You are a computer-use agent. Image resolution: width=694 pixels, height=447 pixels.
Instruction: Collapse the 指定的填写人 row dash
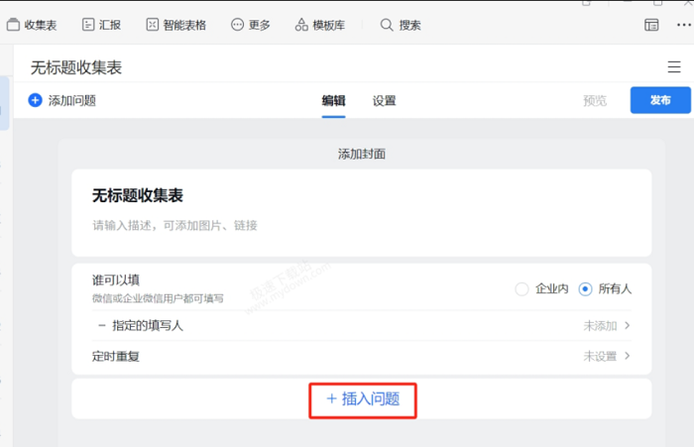(101, 325)
